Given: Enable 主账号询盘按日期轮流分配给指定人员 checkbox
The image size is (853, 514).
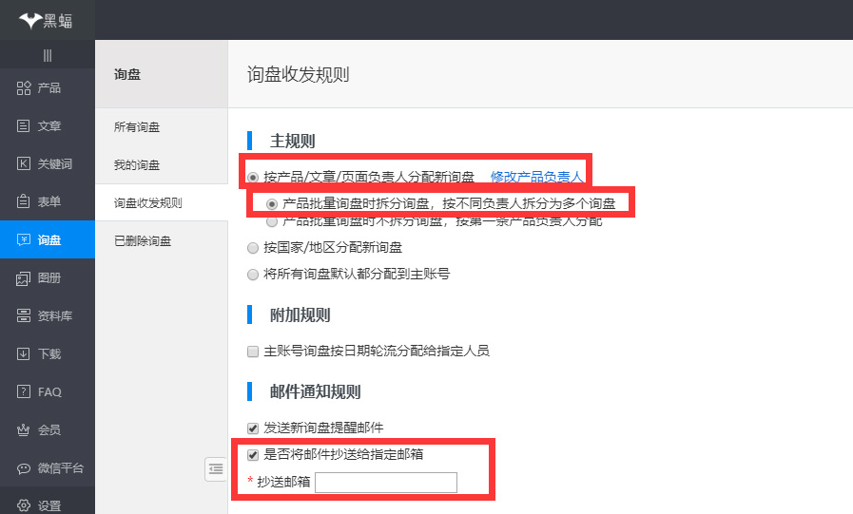Looking at the screenshot, I should pyautogui.click(x=253, y=352).
